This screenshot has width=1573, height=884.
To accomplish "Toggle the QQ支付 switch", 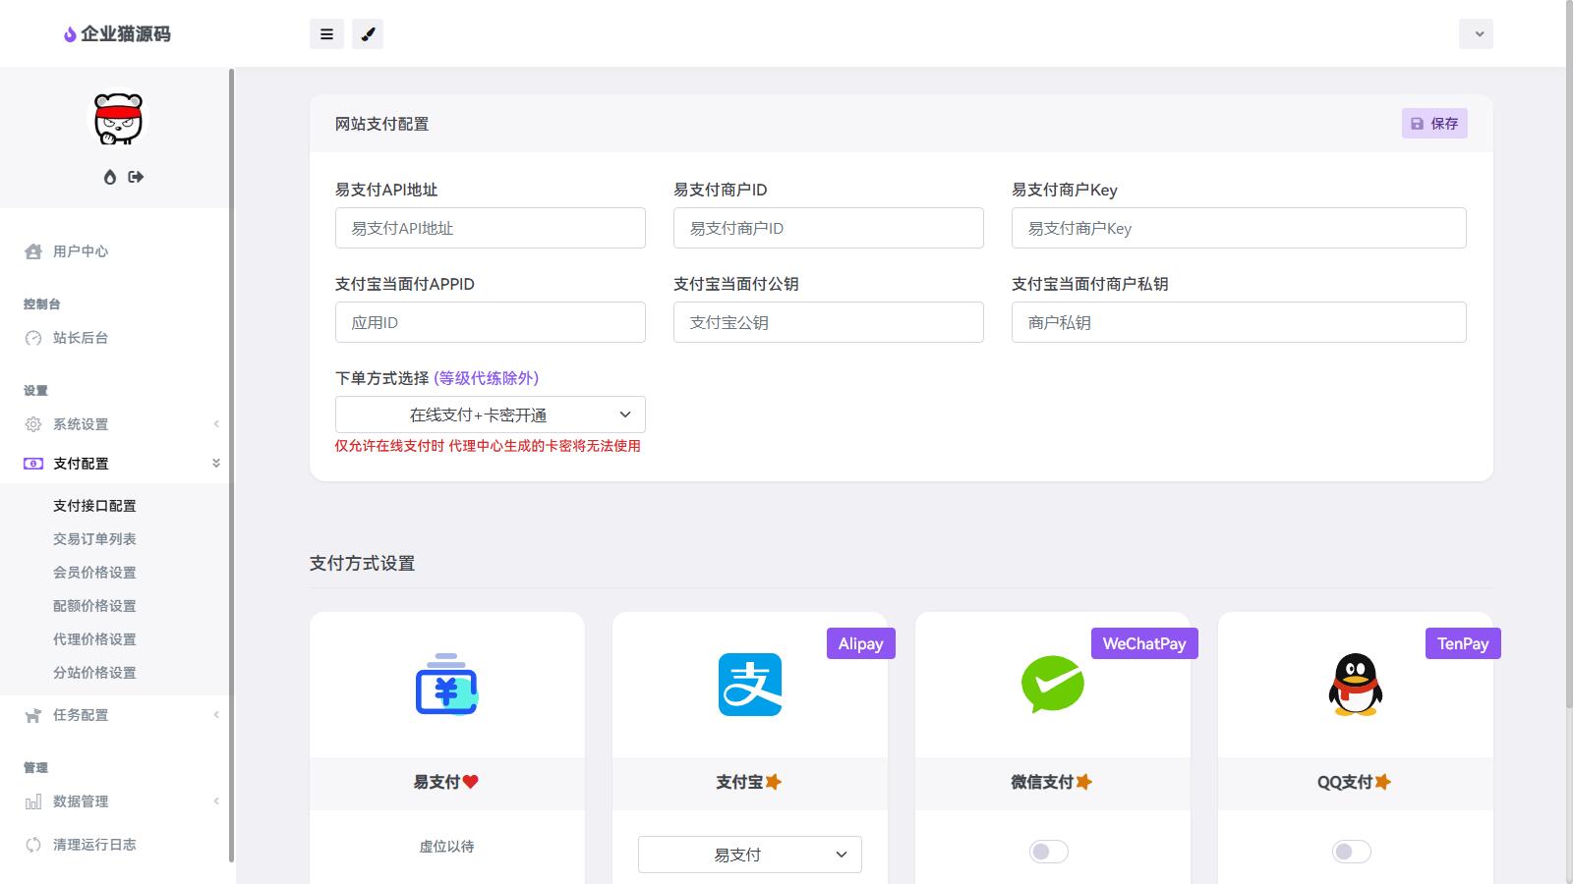I will 1351,852.
